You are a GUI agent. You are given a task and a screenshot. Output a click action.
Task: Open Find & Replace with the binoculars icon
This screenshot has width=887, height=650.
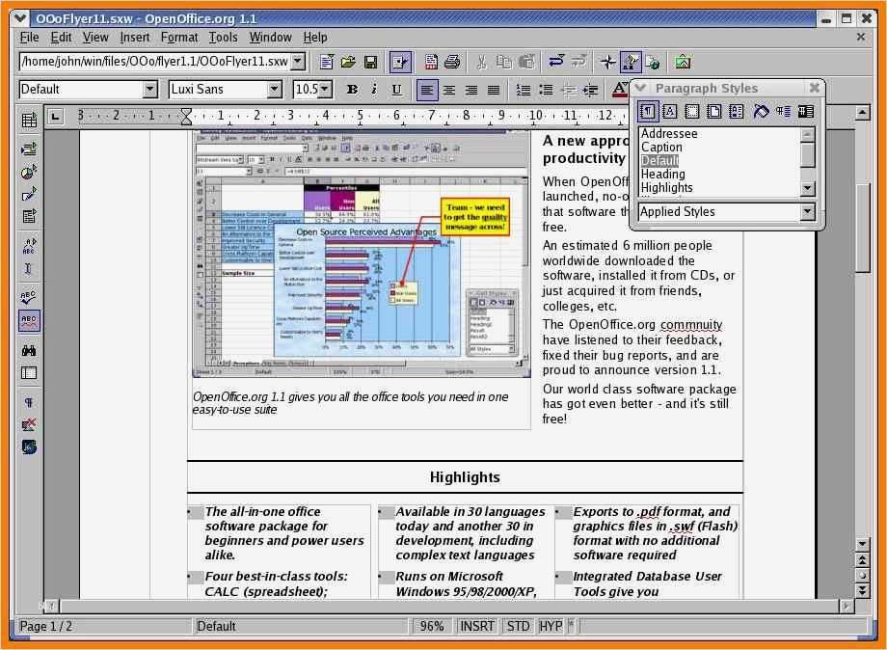tap(28, 349)
